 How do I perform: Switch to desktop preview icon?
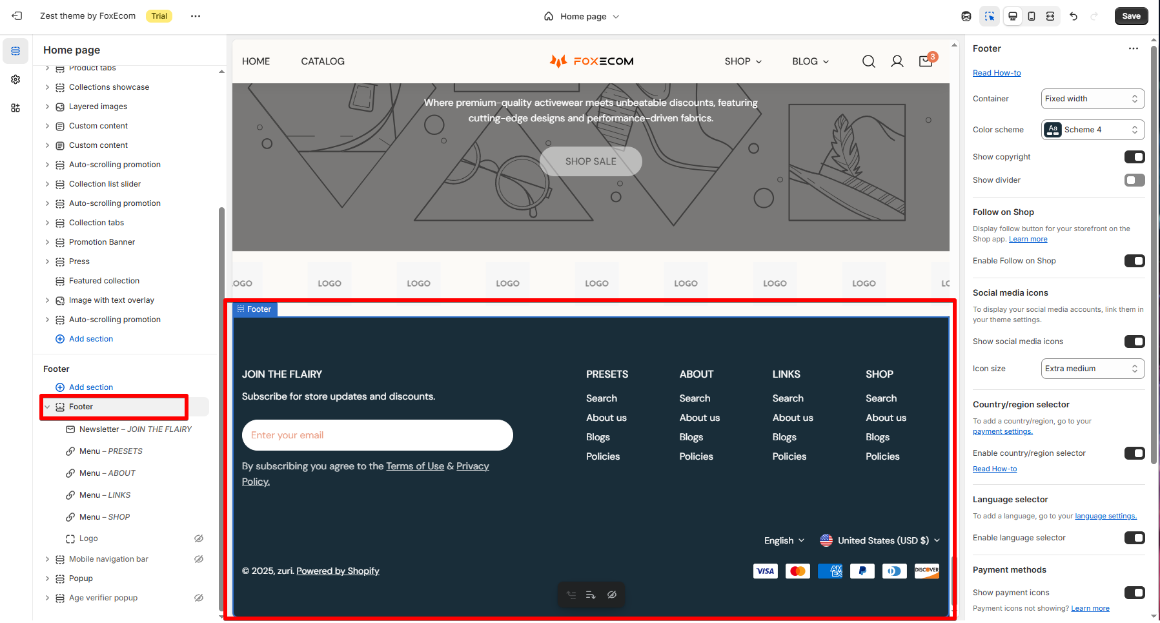point(1013,16)
